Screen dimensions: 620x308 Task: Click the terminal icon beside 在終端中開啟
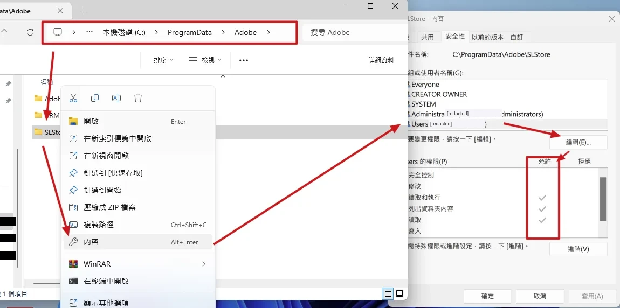[x=73, y=281]
